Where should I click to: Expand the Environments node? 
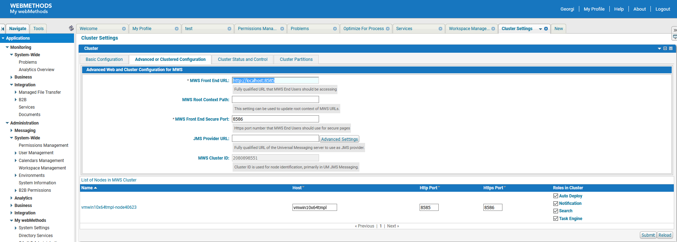tap(16, 175)
